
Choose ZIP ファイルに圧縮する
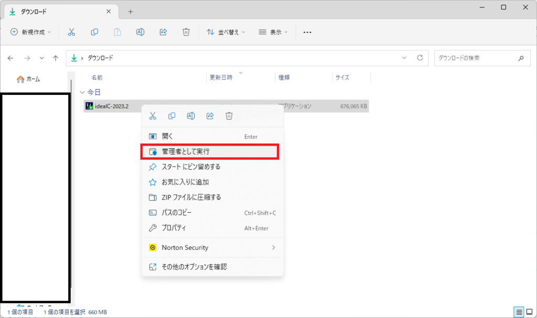pyautogui.click(x=212, y=197)
